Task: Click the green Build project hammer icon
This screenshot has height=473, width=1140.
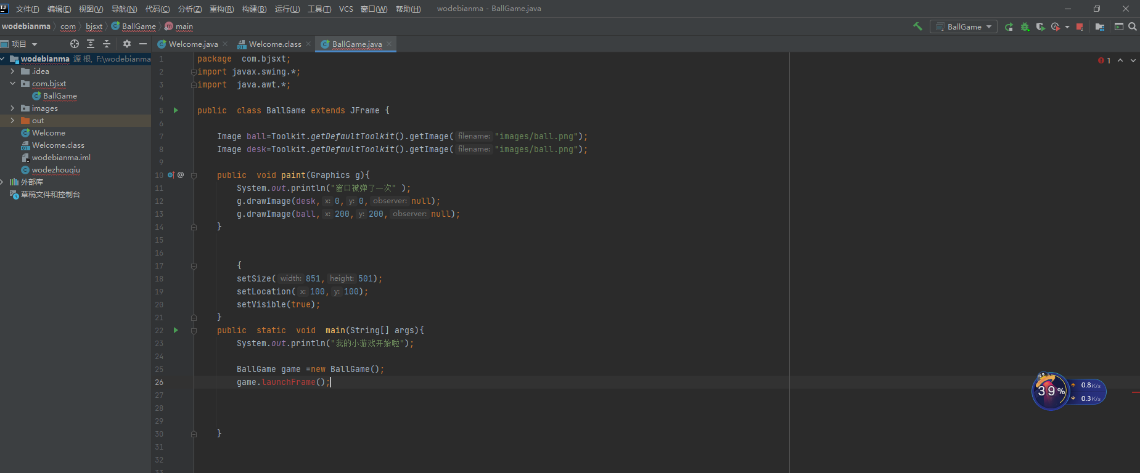Action: click(917, 26)
